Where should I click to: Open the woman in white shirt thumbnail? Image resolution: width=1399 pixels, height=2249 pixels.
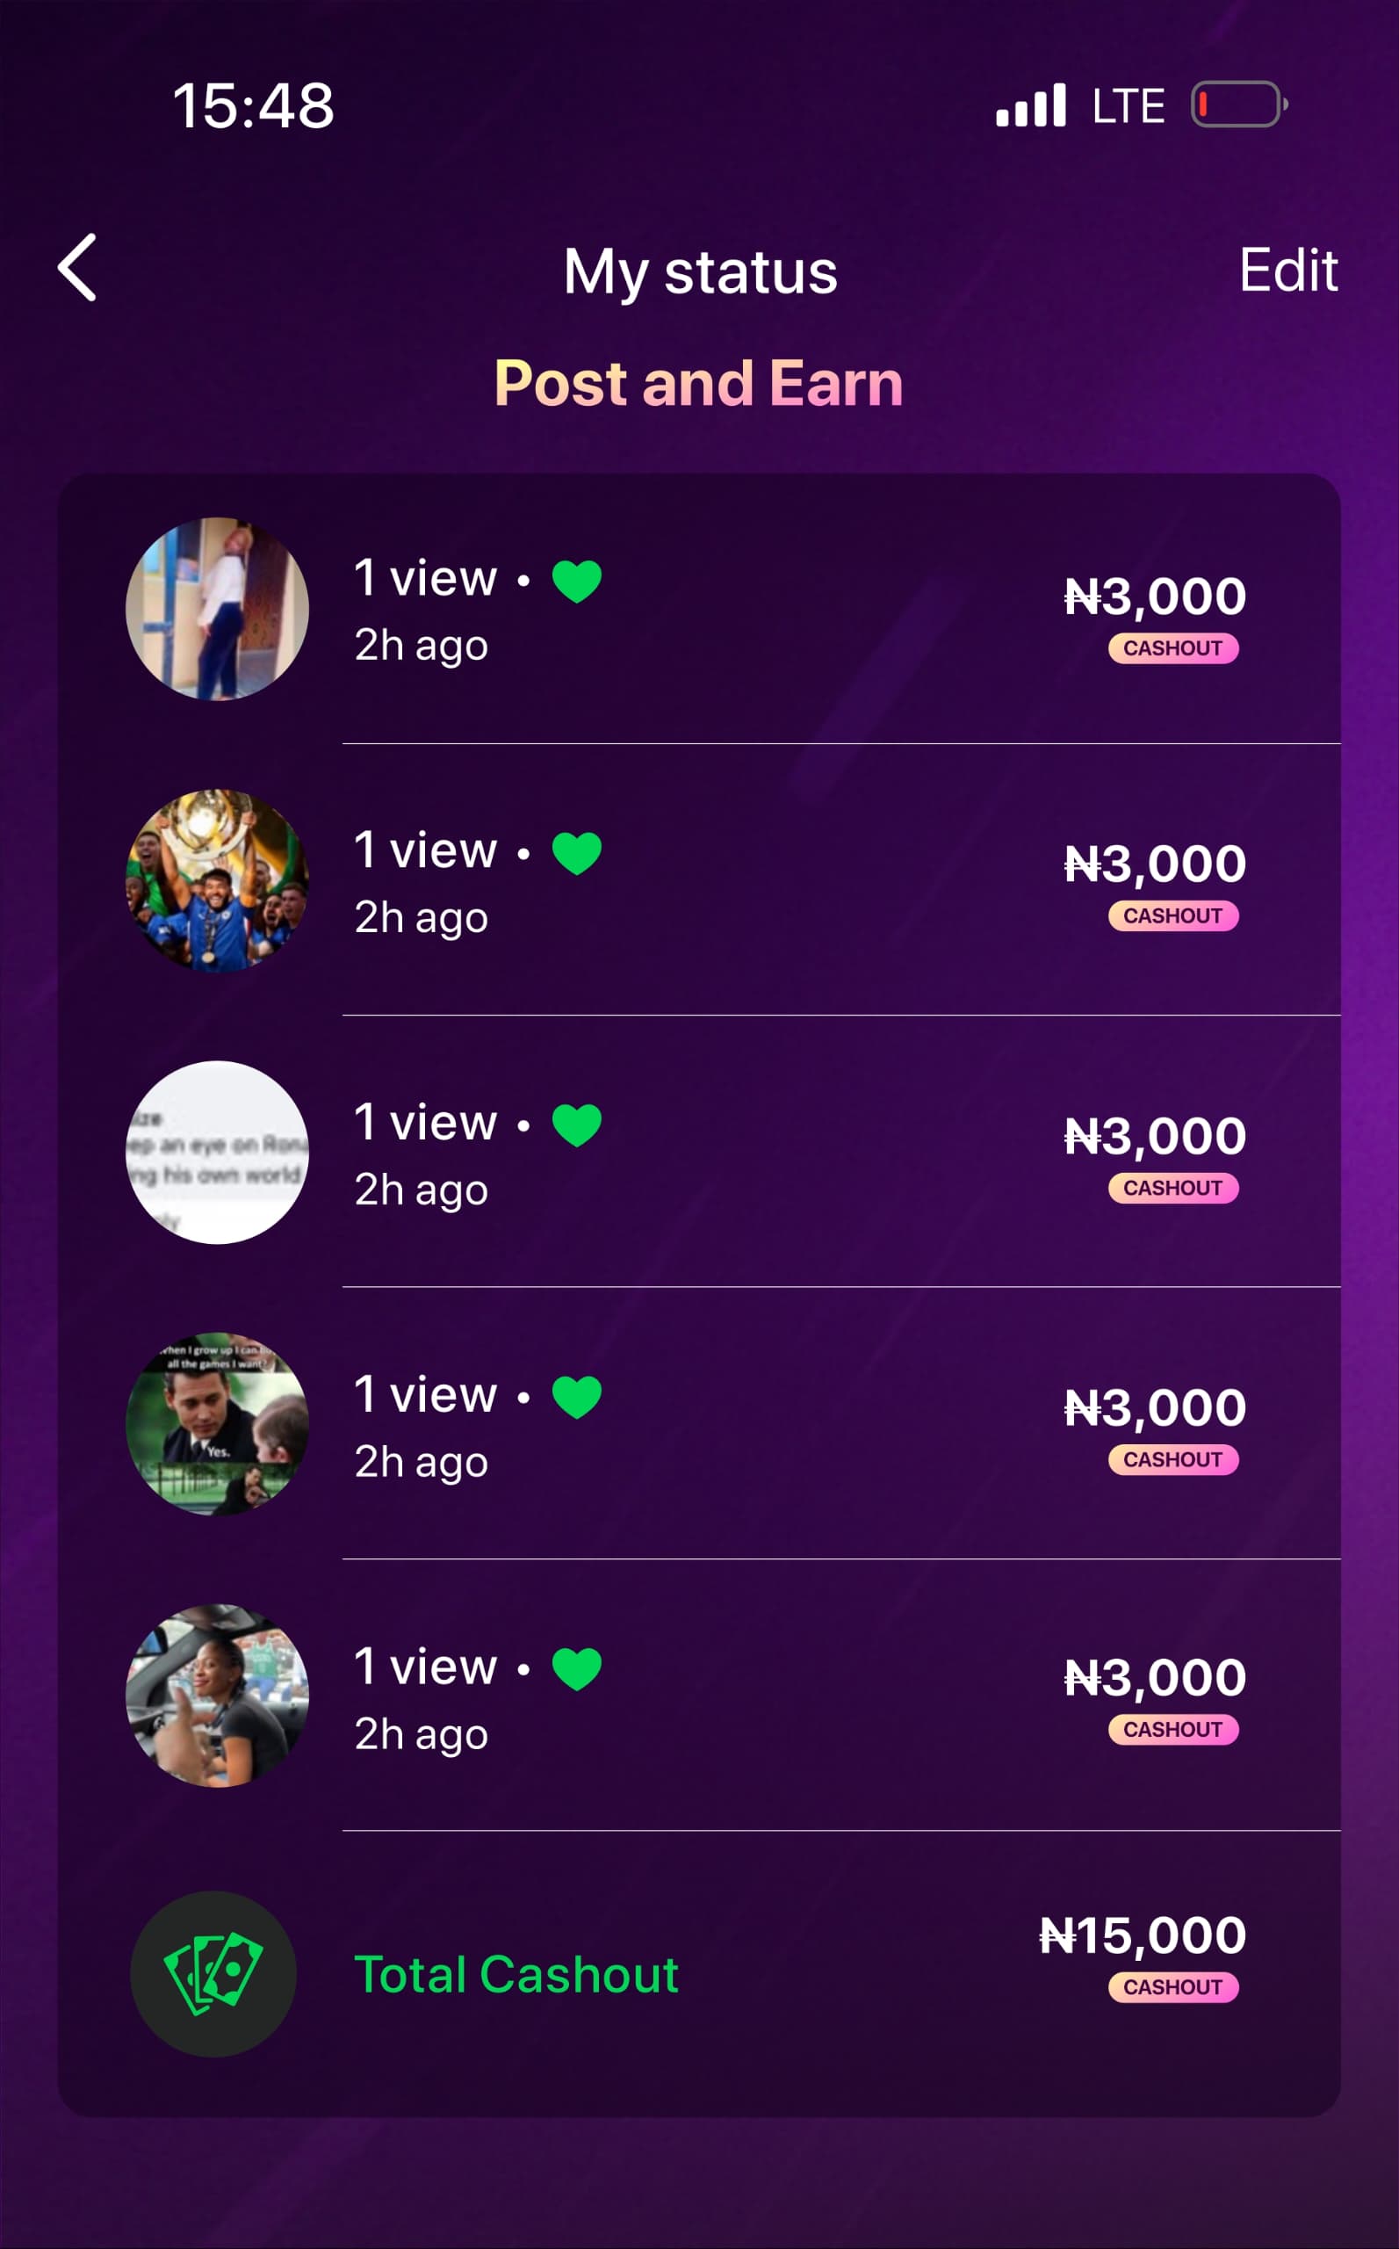click(x=218, y=609)
